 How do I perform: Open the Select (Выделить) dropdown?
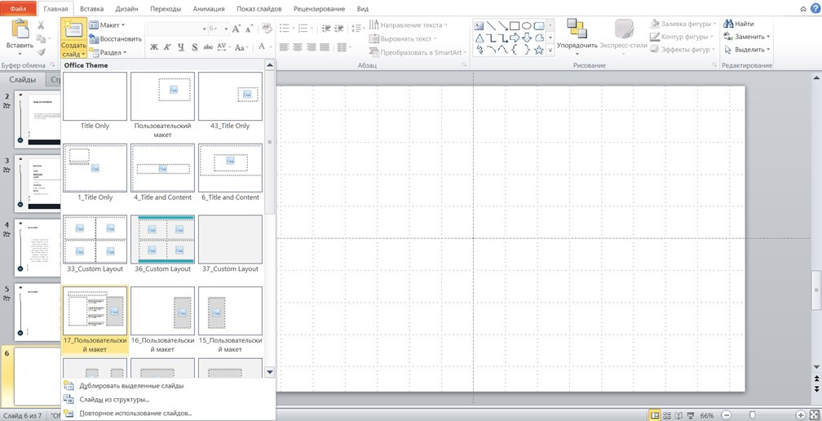750,50
